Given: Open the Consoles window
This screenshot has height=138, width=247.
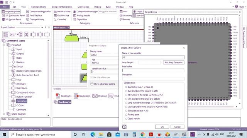Looking at the screenshot, I should [60, 20].
